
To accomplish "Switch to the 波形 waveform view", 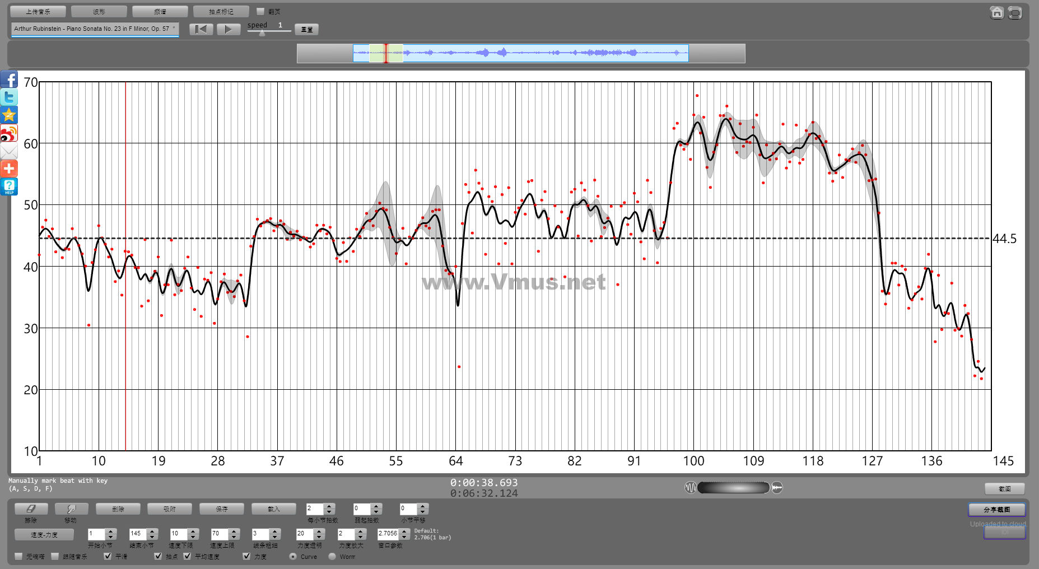I will pos(99,11).
